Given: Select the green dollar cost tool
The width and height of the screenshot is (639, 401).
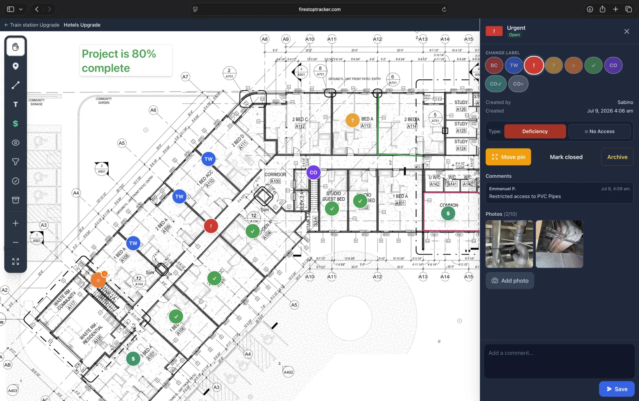Looking at the screenshot, I should [x=16, y=123].
